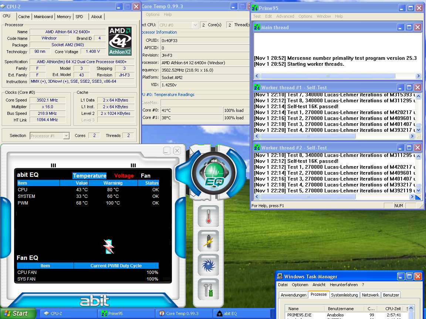The image size is (426, 319).
Task: Switch to Benutzer tab in Task-Manager
Action: [391, 295]
